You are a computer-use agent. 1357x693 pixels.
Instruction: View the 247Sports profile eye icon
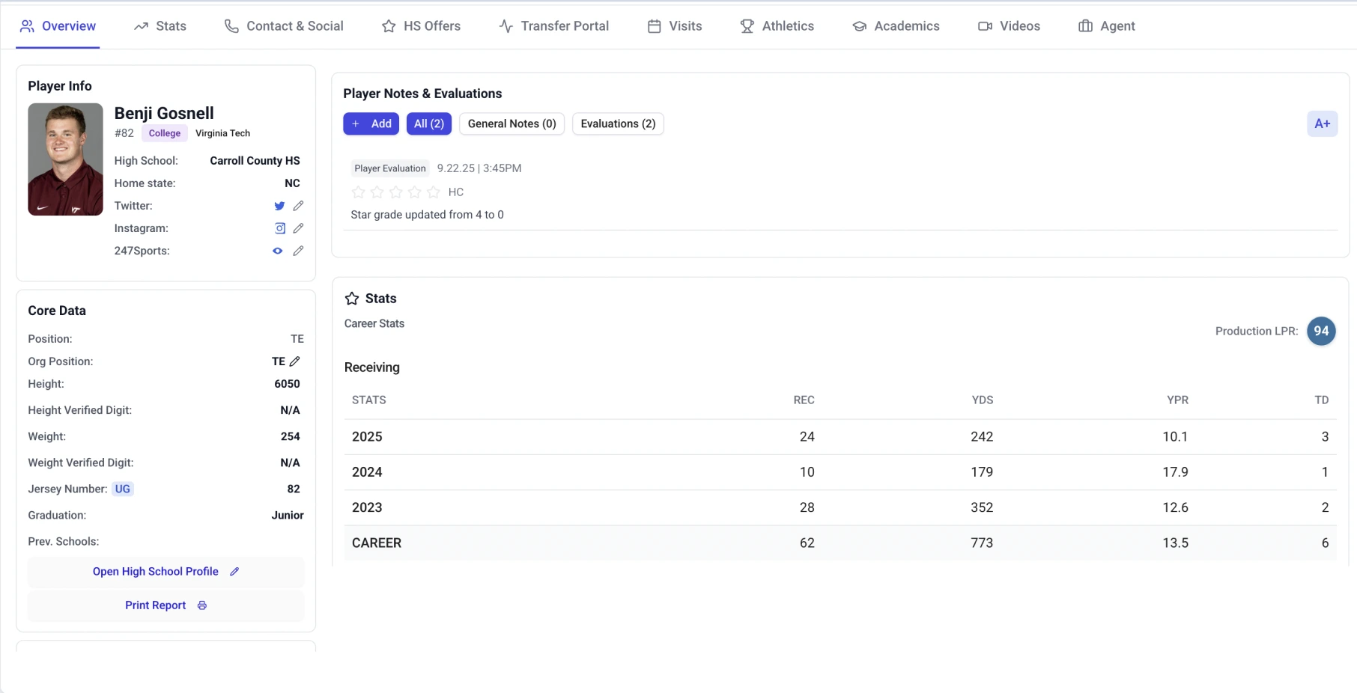click(x=278, y=251)
